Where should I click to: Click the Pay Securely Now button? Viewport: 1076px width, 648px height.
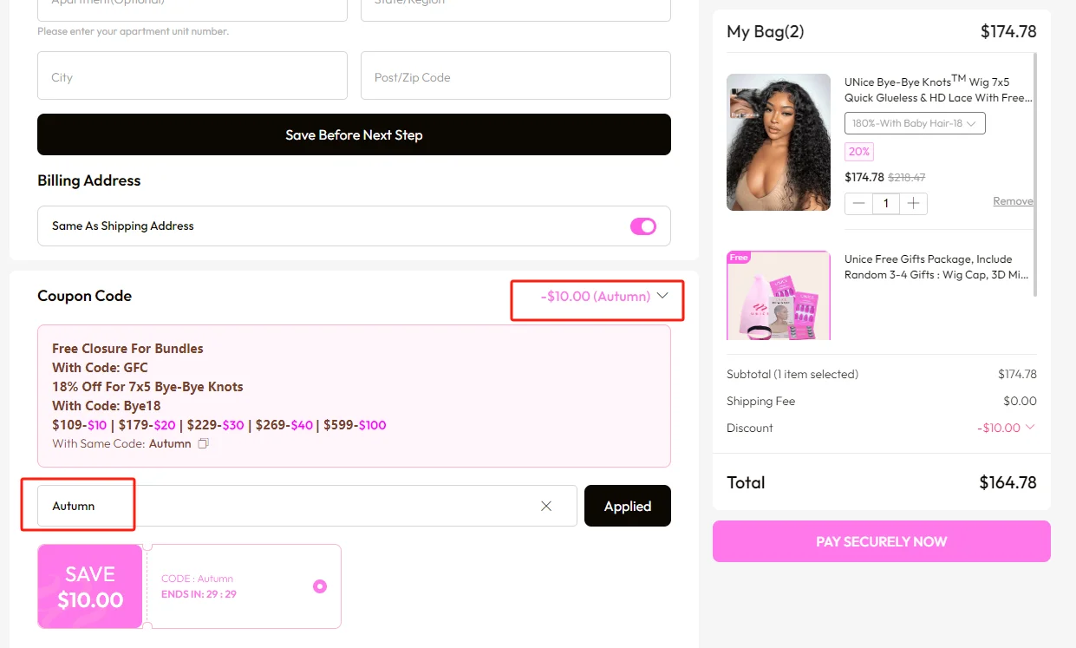[882, 541]
